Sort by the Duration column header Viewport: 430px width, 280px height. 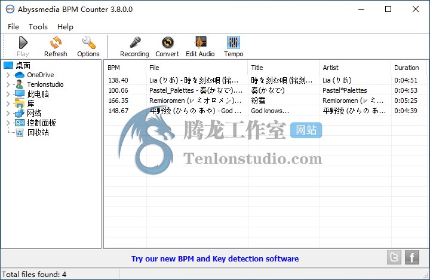click(x=409, y=68)
